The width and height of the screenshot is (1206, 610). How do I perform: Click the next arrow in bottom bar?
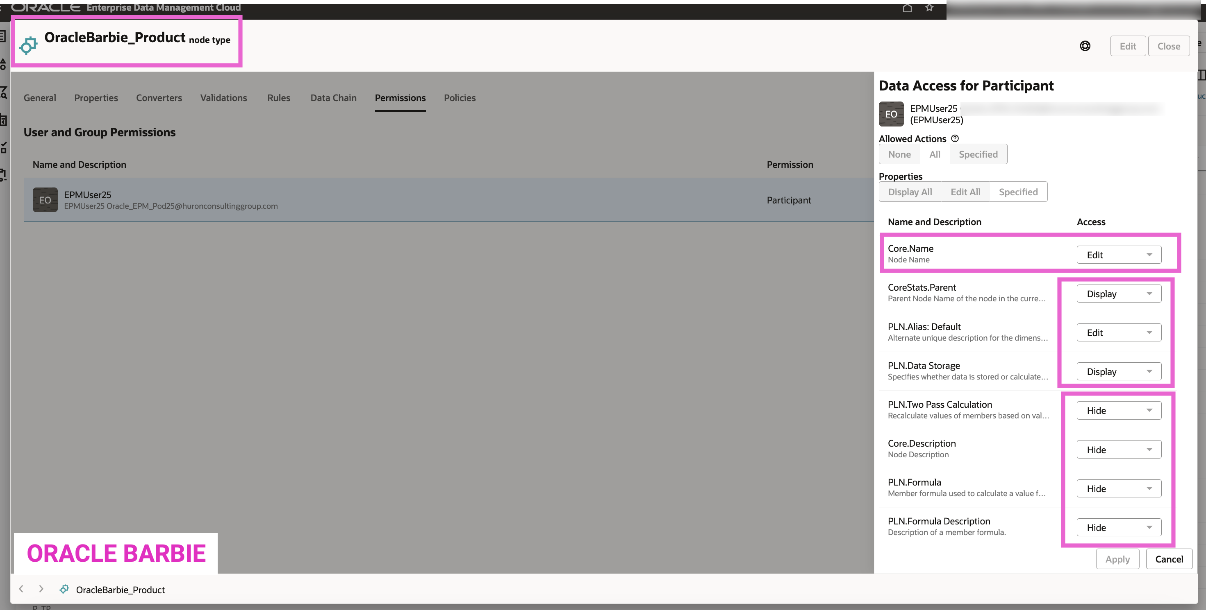click(41, 589)
